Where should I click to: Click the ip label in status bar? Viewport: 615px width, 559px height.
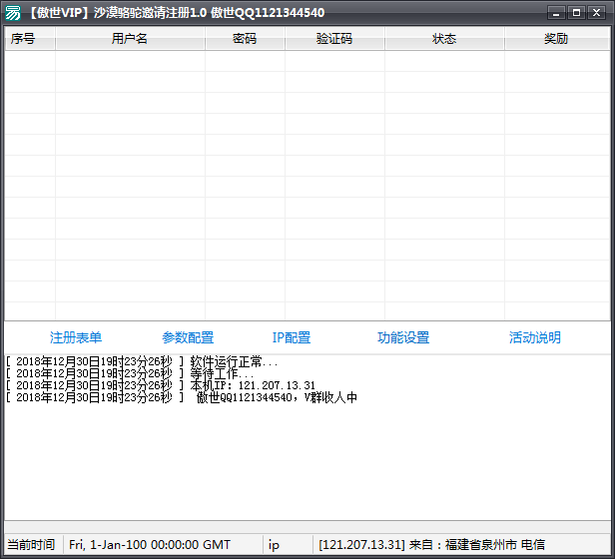(x=274, y=545)
